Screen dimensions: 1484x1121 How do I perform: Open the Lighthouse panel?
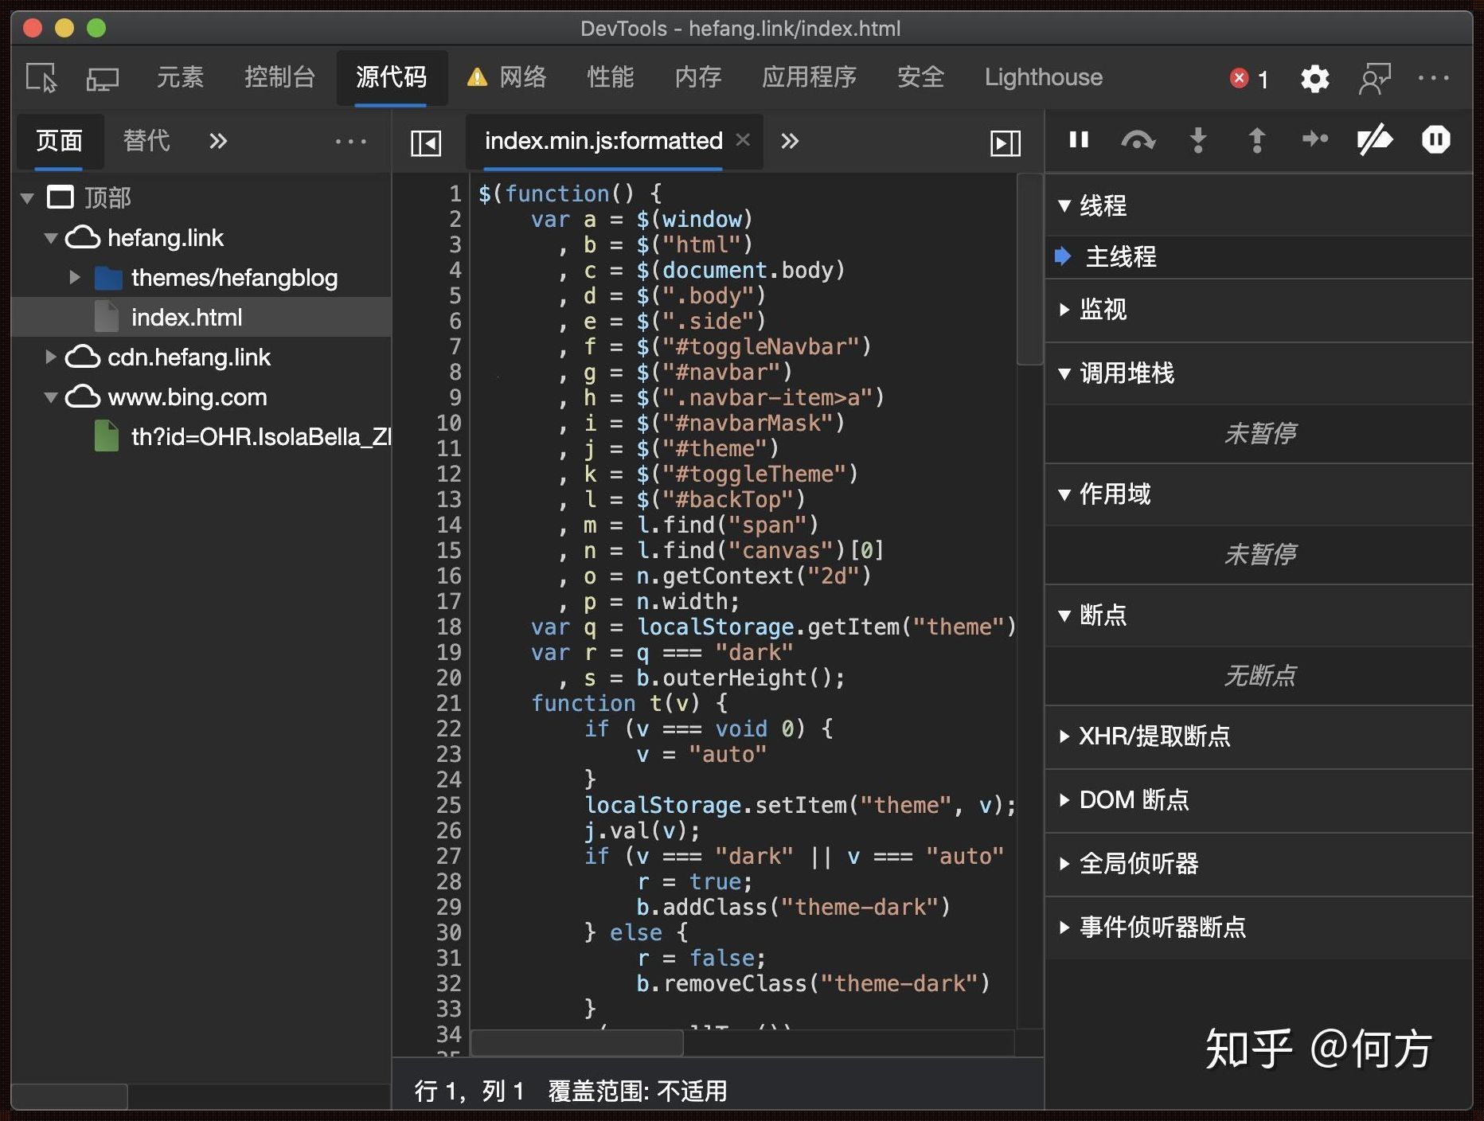click(1043, 77)
